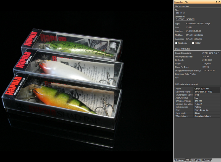The width and height of the screenshot is (221, 162).
Task: Click the Bit-Depth value 24-bit color
Action: [x=207, y=60]
